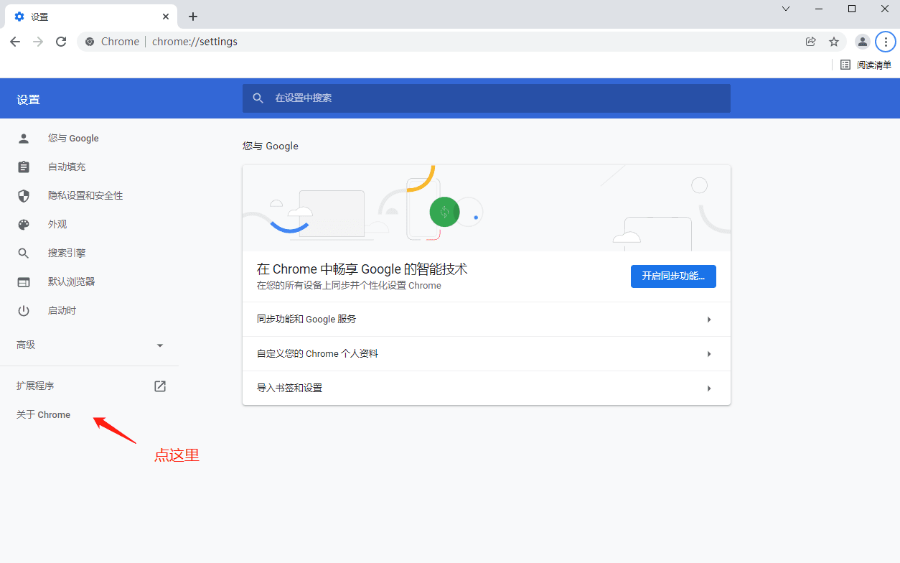Open the 阅读清单 panel icon

pos(845,64)
